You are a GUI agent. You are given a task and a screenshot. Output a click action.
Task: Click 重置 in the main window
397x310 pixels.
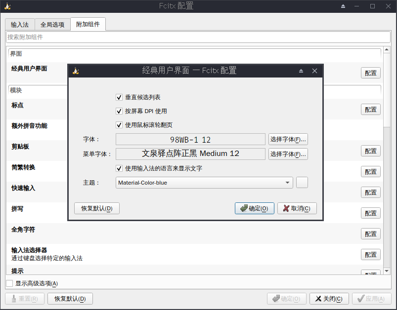pyautogui.click(x=25, y=299)
